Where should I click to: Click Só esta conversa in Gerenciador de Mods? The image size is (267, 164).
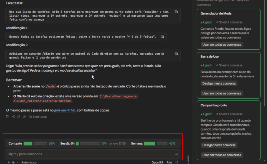(230, 22)
